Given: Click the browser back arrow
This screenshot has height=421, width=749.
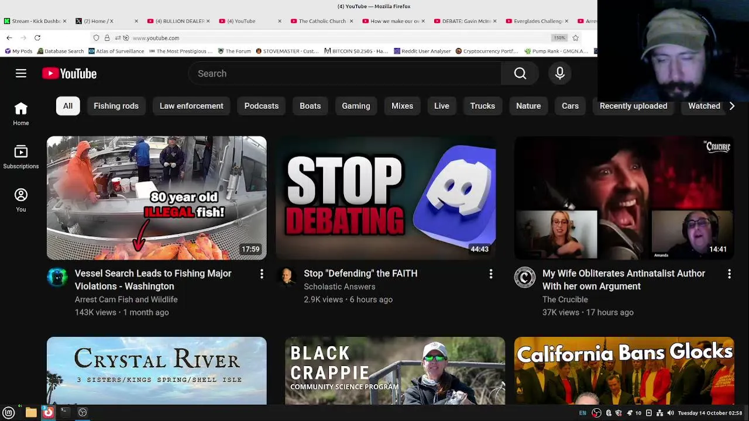Looking at the screenshot, I should click(x=9, y=38).
